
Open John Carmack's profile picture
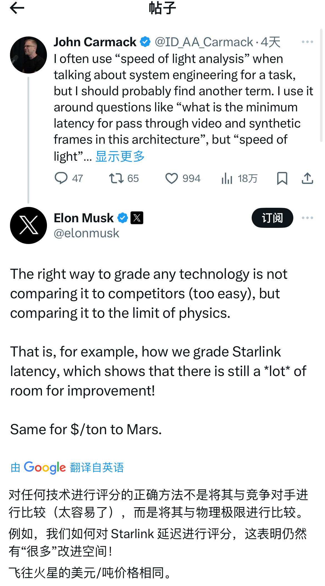click(28, 55)
